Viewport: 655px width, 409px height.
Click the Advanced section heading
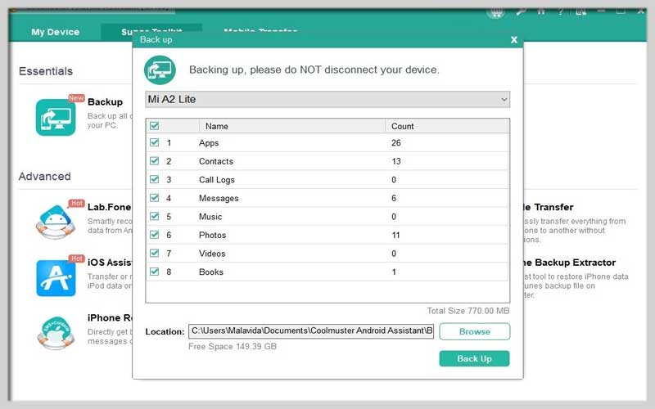pos(45,176)
